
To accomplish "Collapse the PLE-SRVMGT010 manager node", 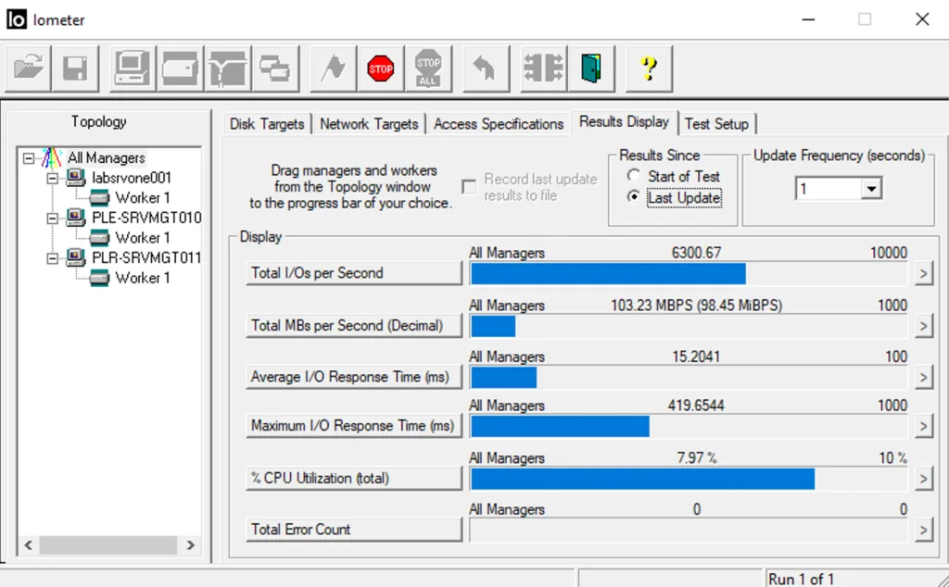I will 53,219.
